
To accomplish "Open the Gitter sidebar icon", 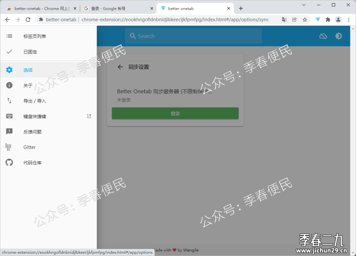I will click(8, 147).
